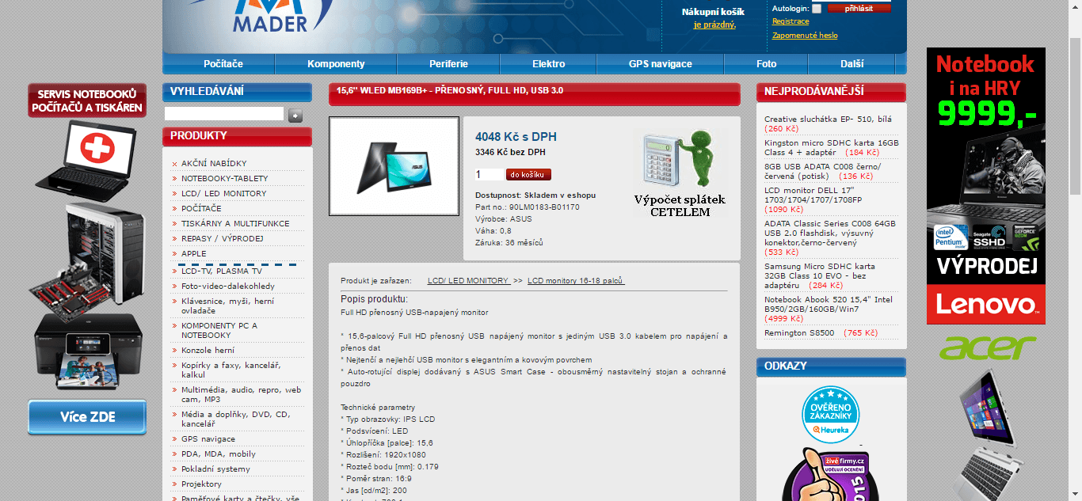Open LCD monitory 16-18 palců breadcrumb
1082x501 pixels.
pos(576,281)
